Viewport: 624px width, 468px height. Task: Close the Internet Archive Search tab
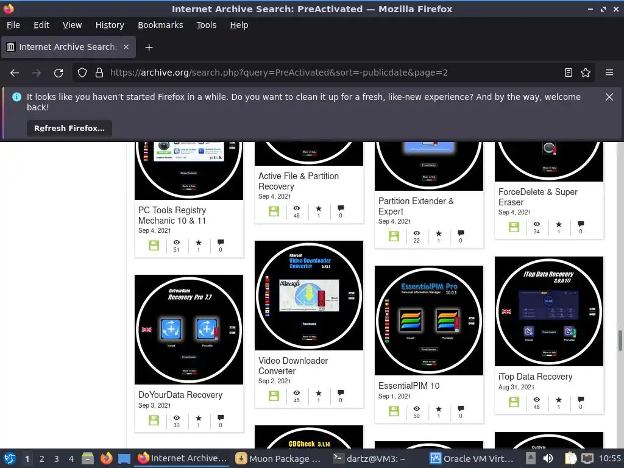(x=126, y=47)
